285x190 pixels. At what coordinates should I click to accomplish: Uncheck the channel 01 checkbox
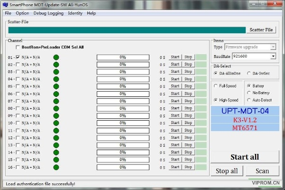click(18, 57)
